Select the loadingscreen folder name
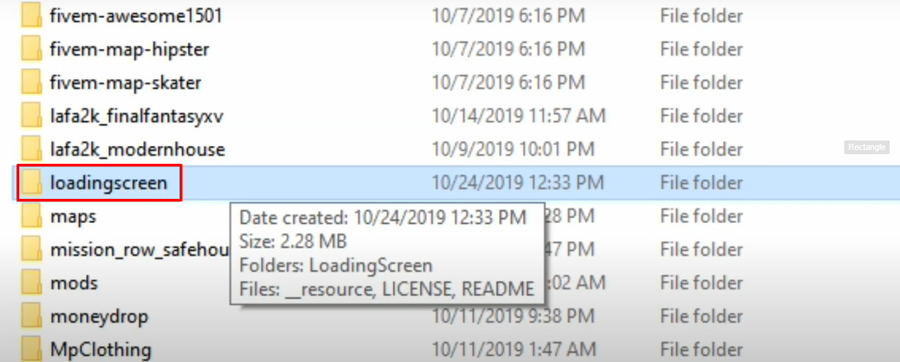 [x=109, y=183]
